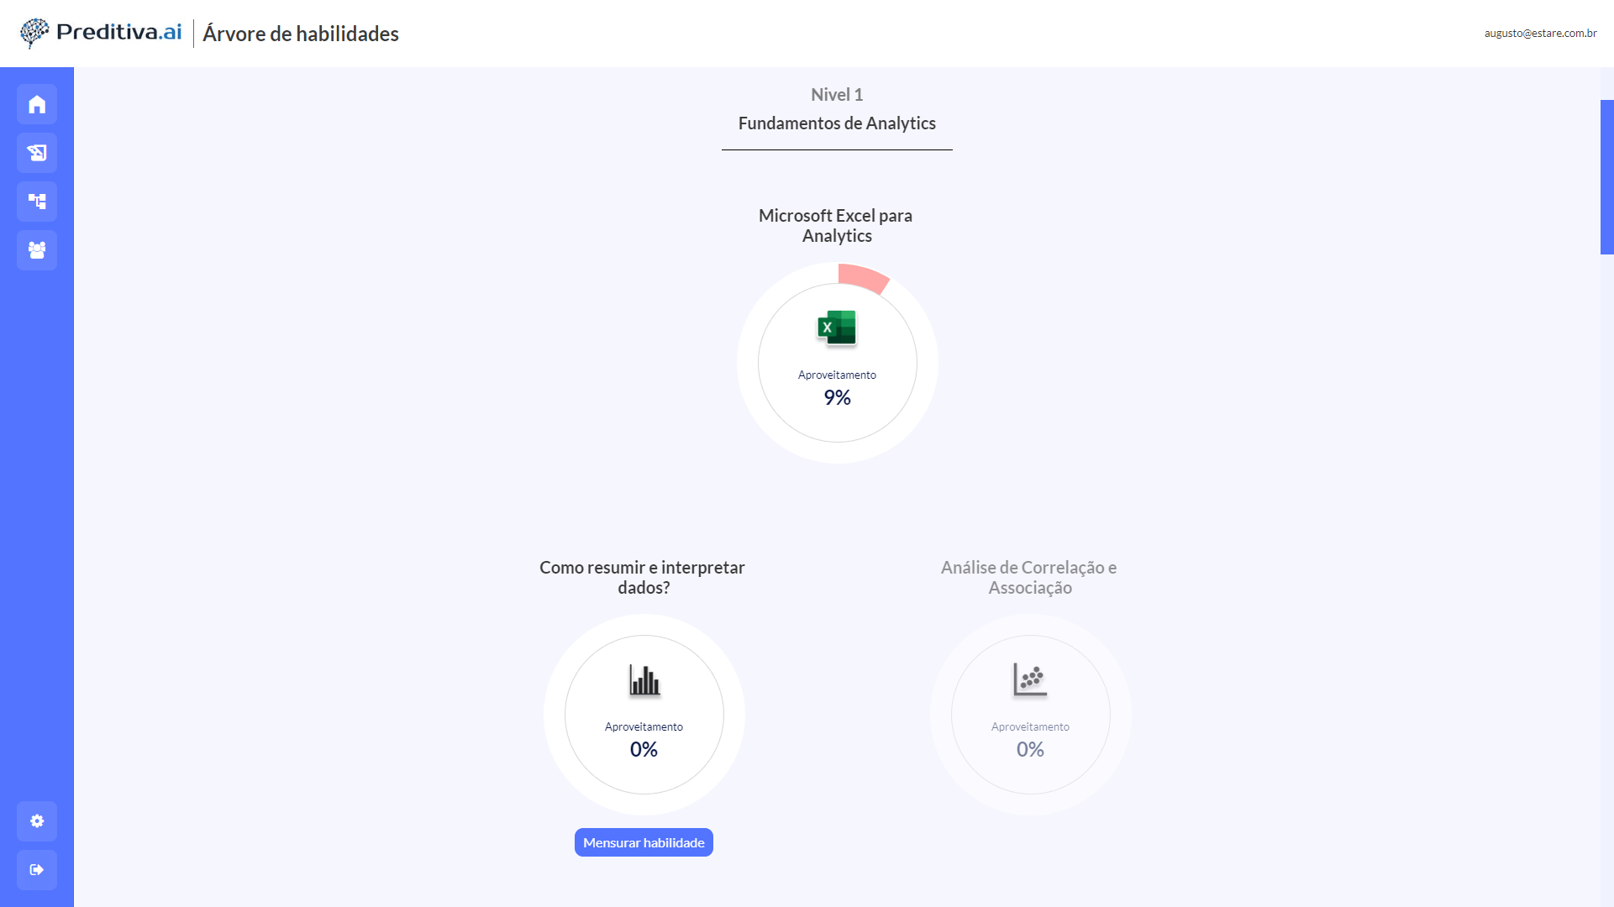Click the Mensurar habilidade button
This screenshot has width=1614, height=907.
tap(644, 842)
